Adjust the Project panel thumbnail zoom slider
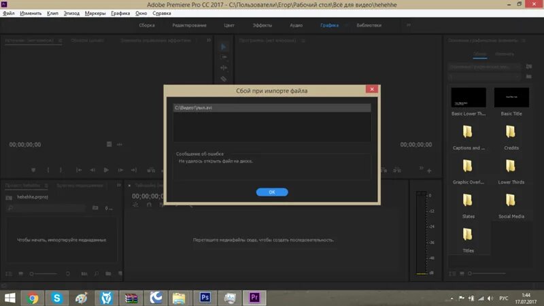 [x=43, y=274]
